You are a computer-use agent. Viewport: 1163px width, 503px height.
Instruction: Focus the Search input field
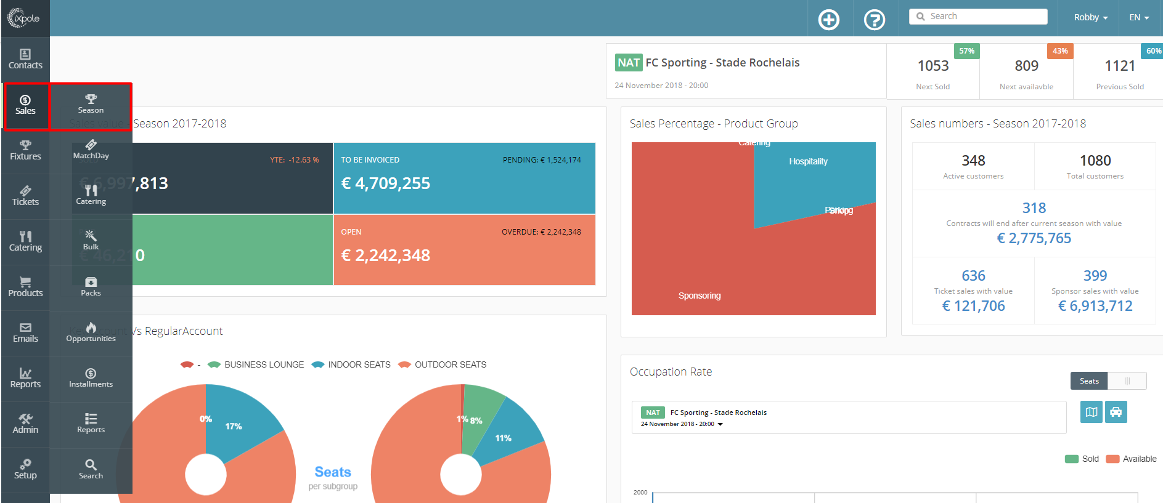(x=978, y=17)
